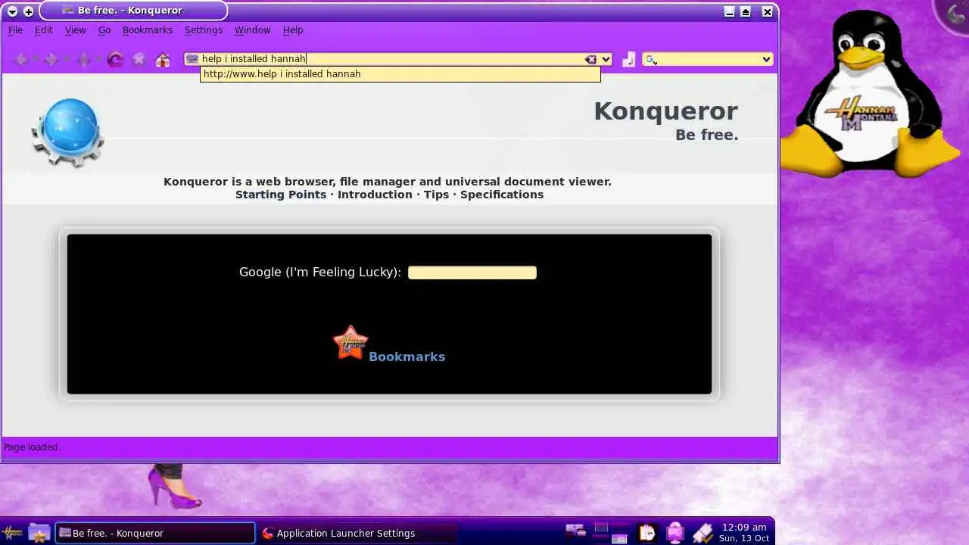Open the Starting Points link
The height and width of the screenshot is (545, 969).
pyautogui.click(x=280, y=195)
